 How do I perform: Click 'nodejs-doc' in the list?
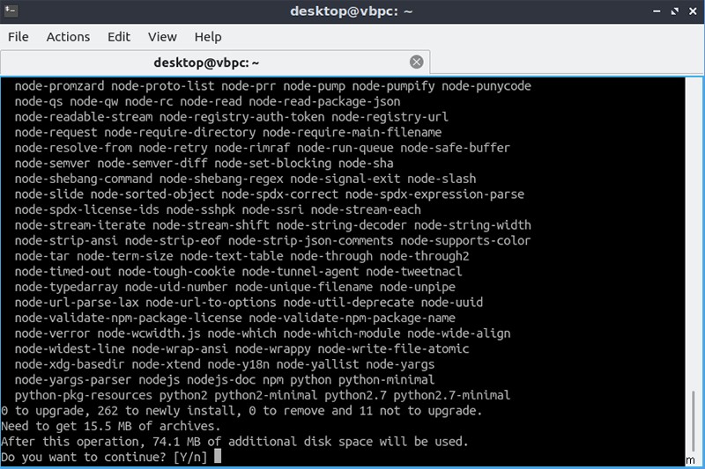221,380
